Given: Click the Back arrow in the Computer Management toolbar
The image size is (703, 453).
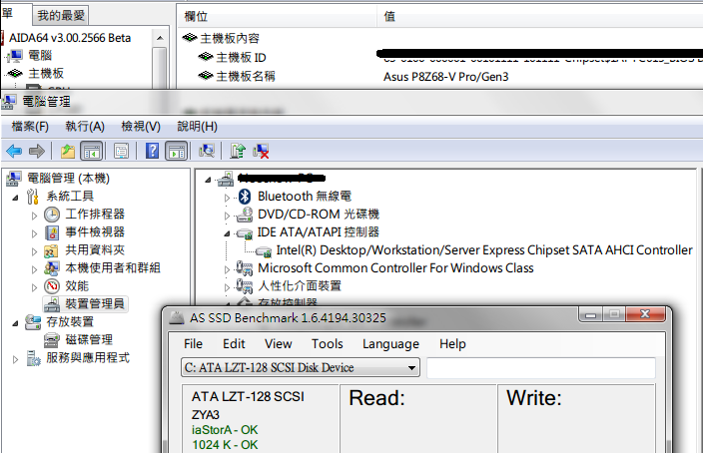Looking at the screenshot, I should click(14, 151).
